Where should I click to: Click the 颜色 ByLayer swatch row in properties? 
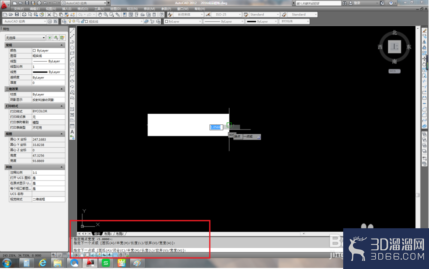click(37, 50)
